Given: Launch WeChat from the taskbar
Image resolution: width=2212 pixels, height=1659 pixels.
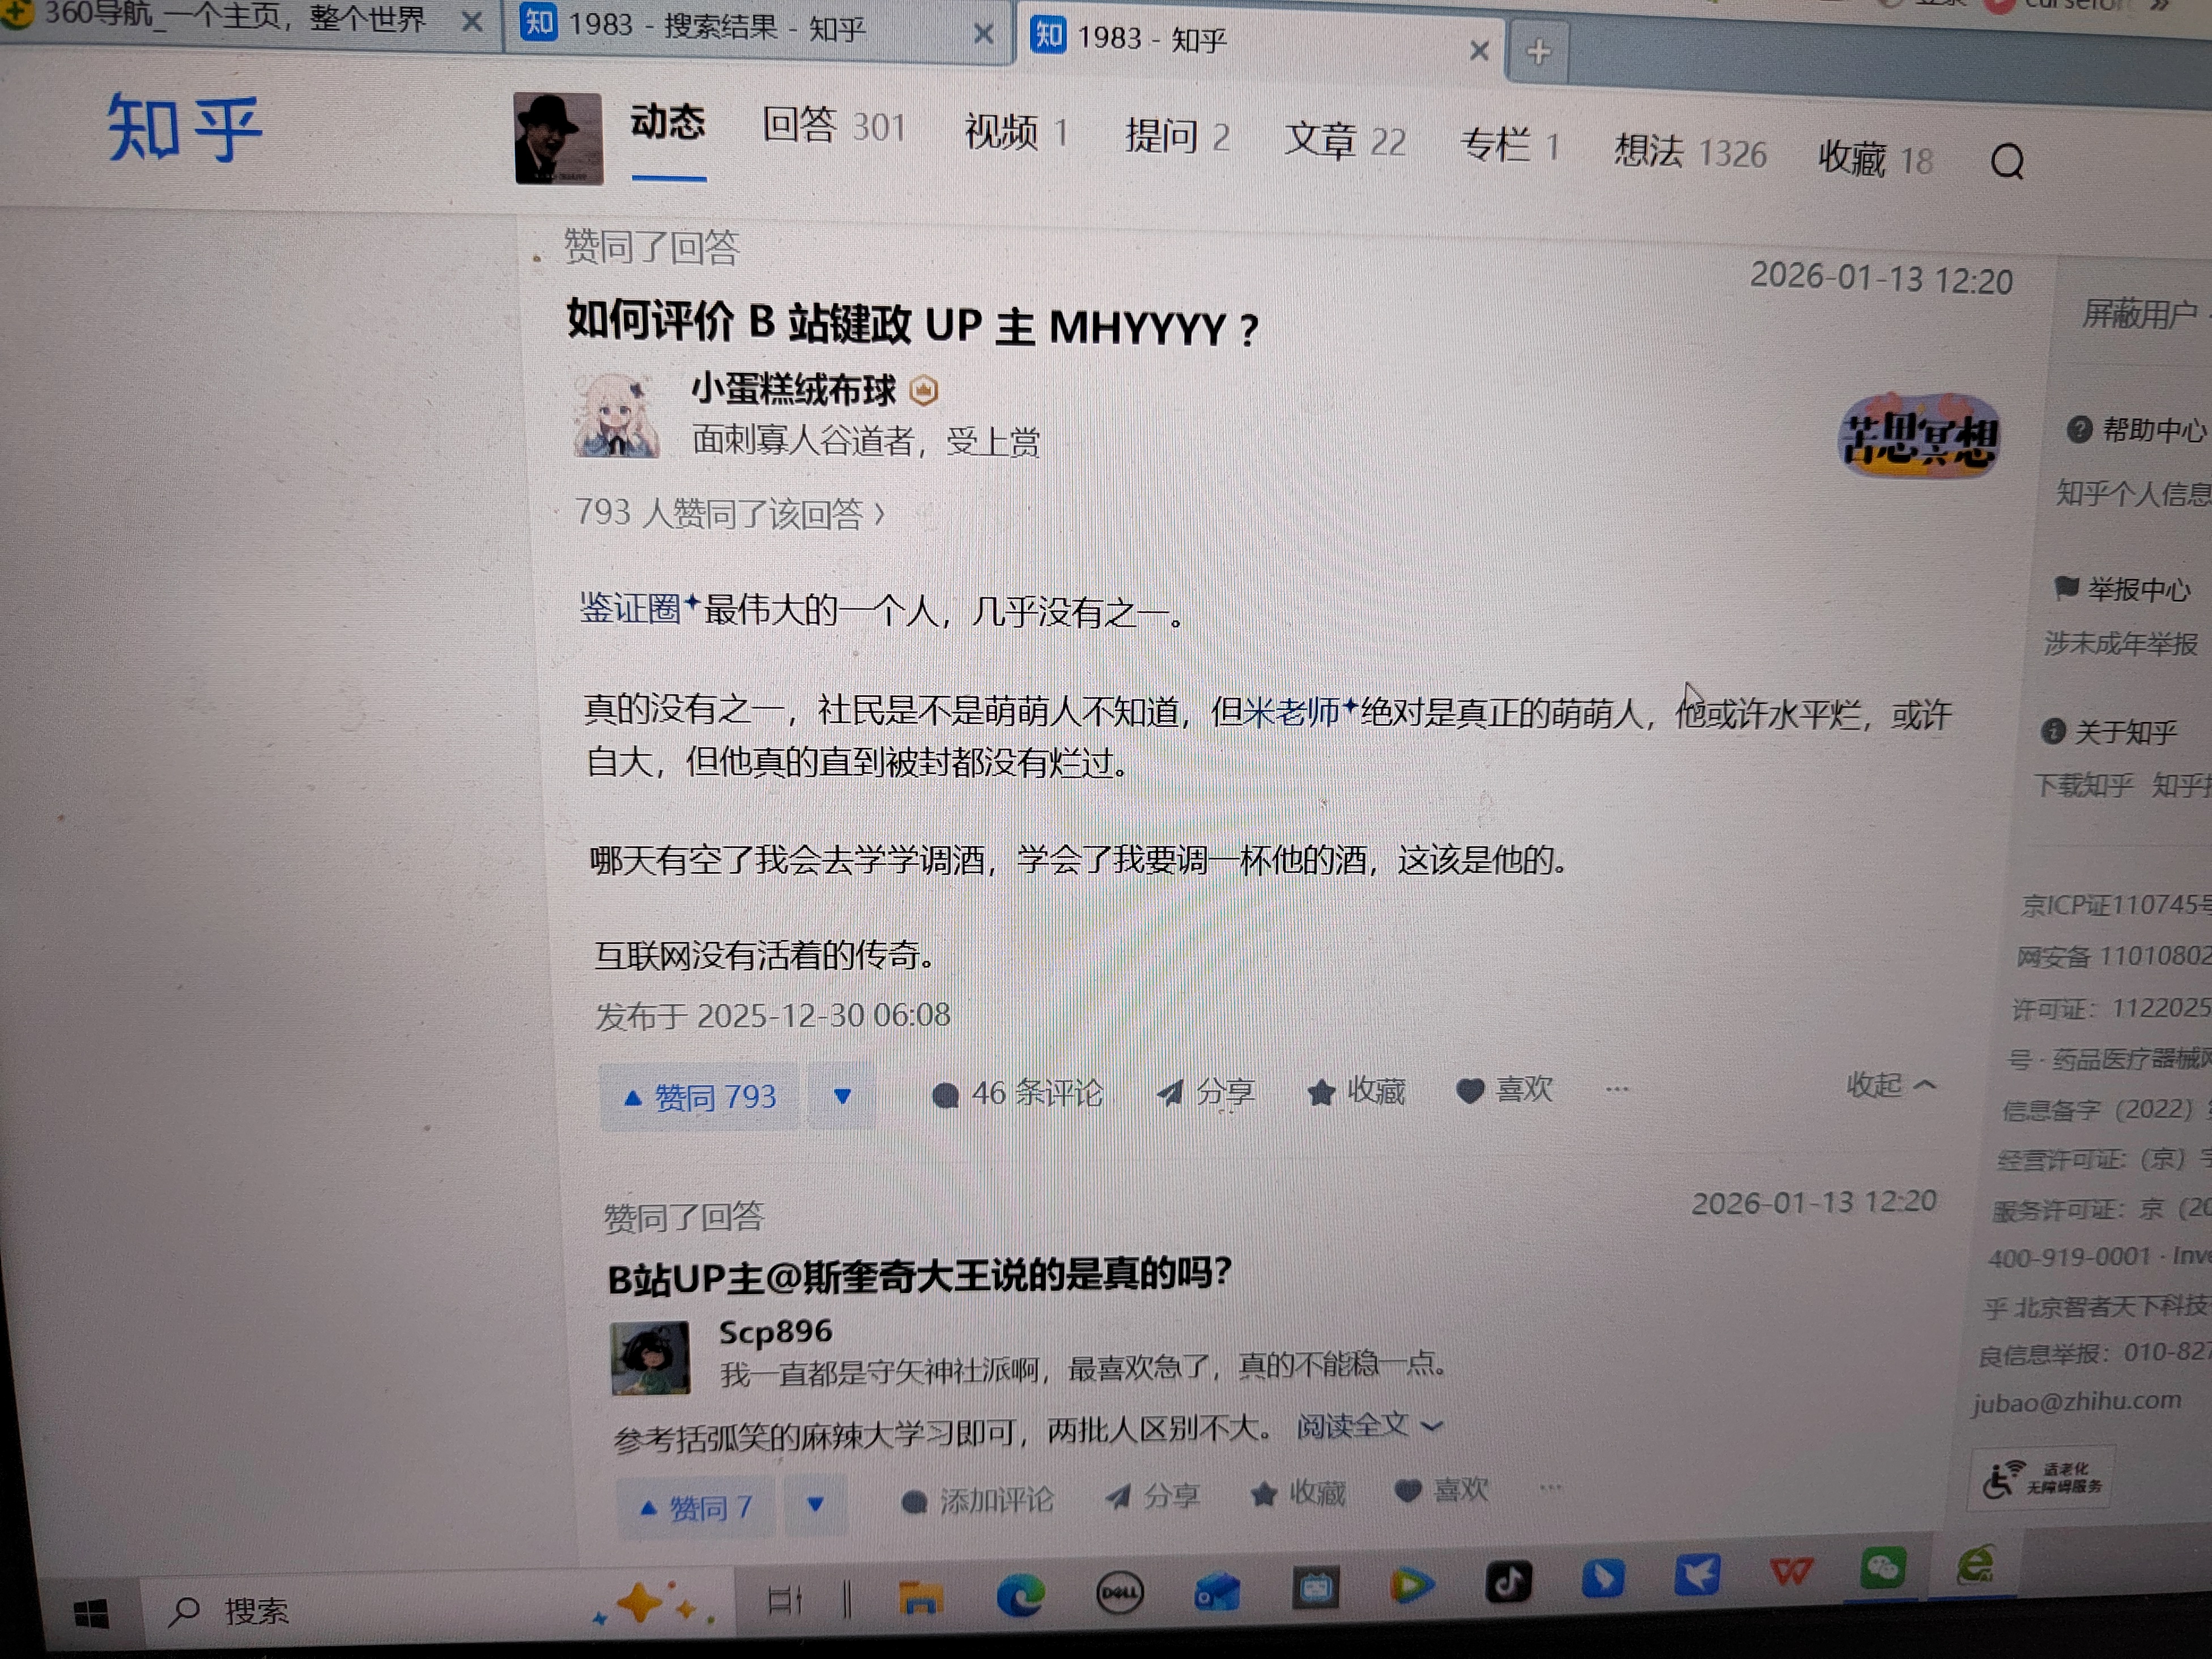Looking at the screenshot, I should [1882, 1568].
